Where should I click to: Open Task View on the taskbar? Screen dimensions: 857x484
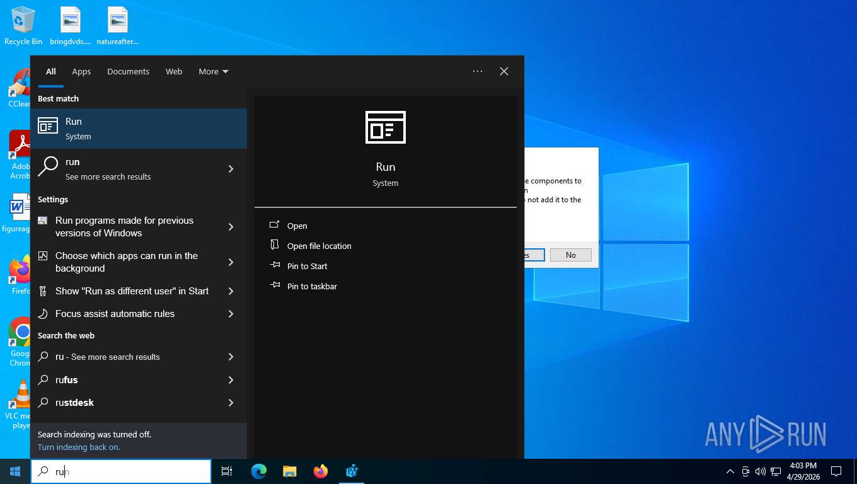[227, 471]
